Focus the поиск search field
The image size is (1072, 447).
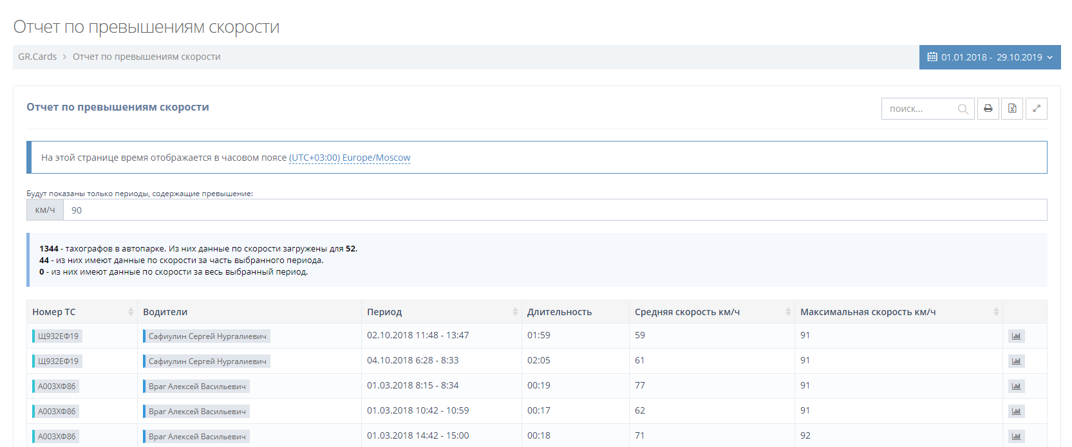tap(919, 109)
